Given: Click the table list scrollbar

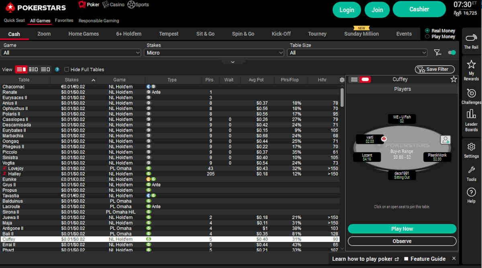Looking at the screenshot, I should (342, 97).
